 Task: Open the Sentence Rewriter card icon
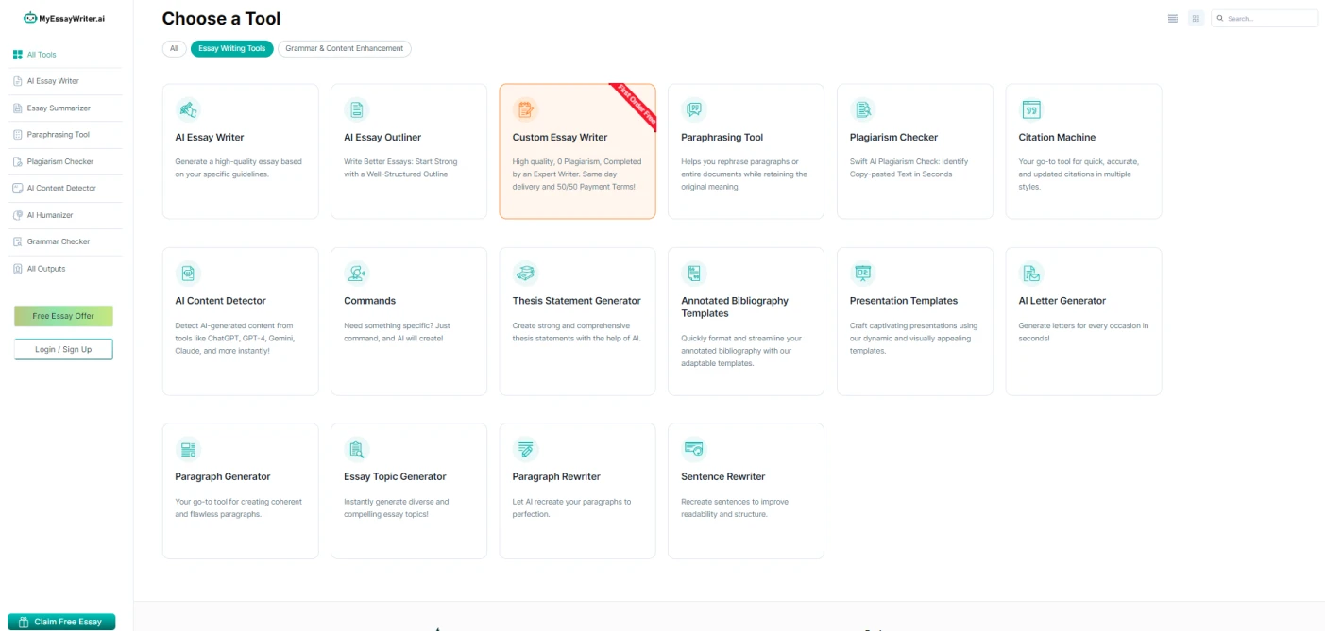pyautogui.click(x=694, y=449)
